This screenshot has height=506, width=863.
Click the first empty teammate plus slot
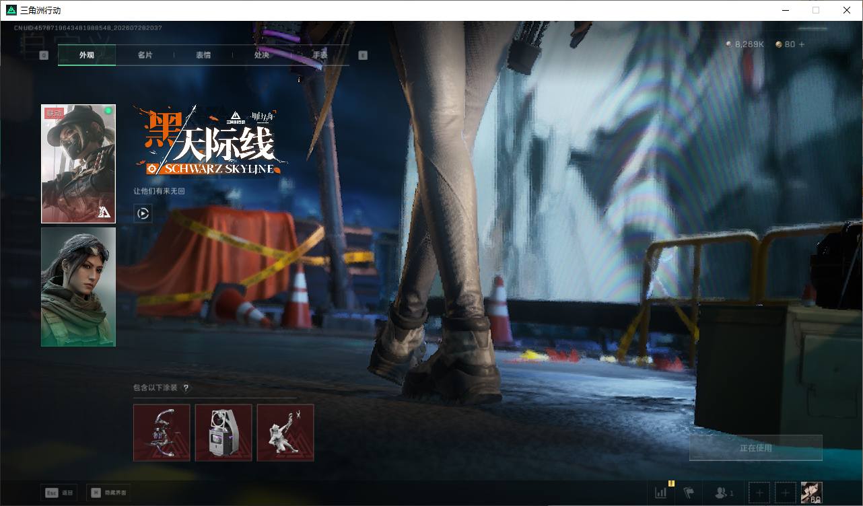[x=759, y=493]
